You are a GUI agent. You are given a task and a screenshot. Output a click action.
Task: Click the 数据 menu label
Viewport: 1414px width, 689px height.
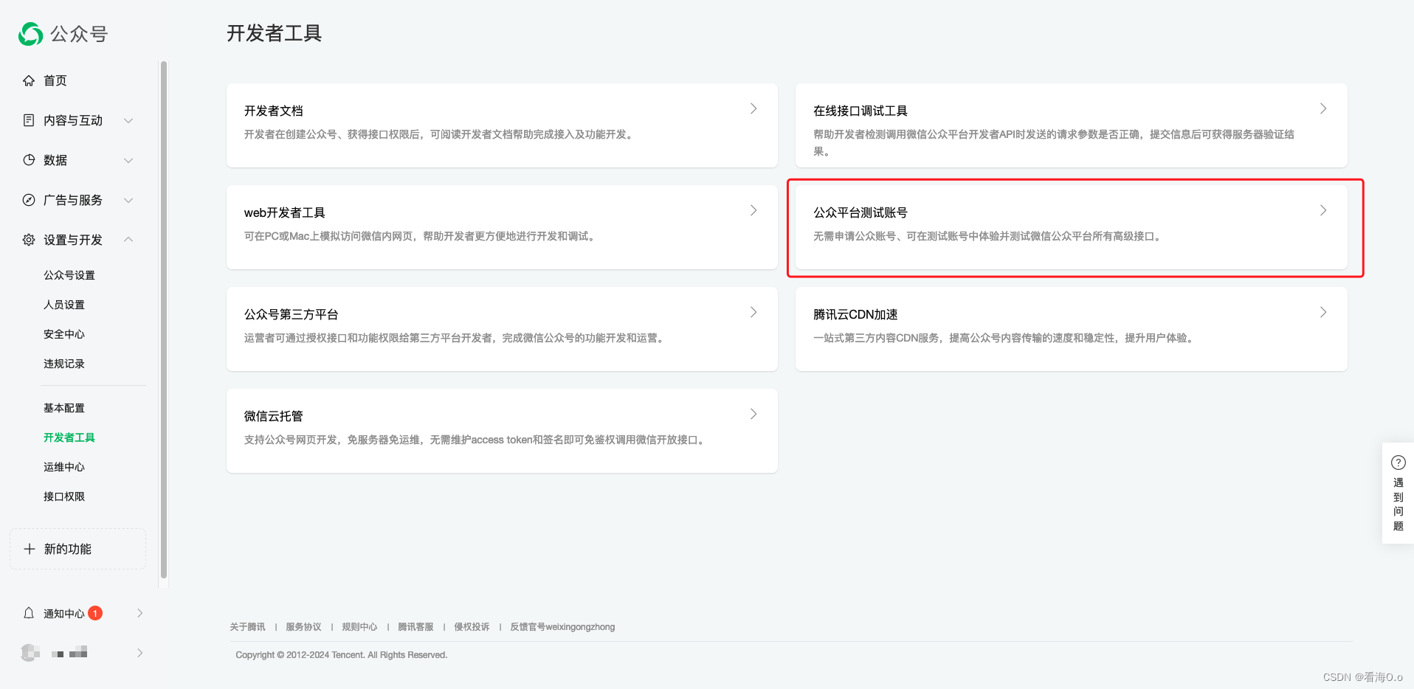pos(55,160)
